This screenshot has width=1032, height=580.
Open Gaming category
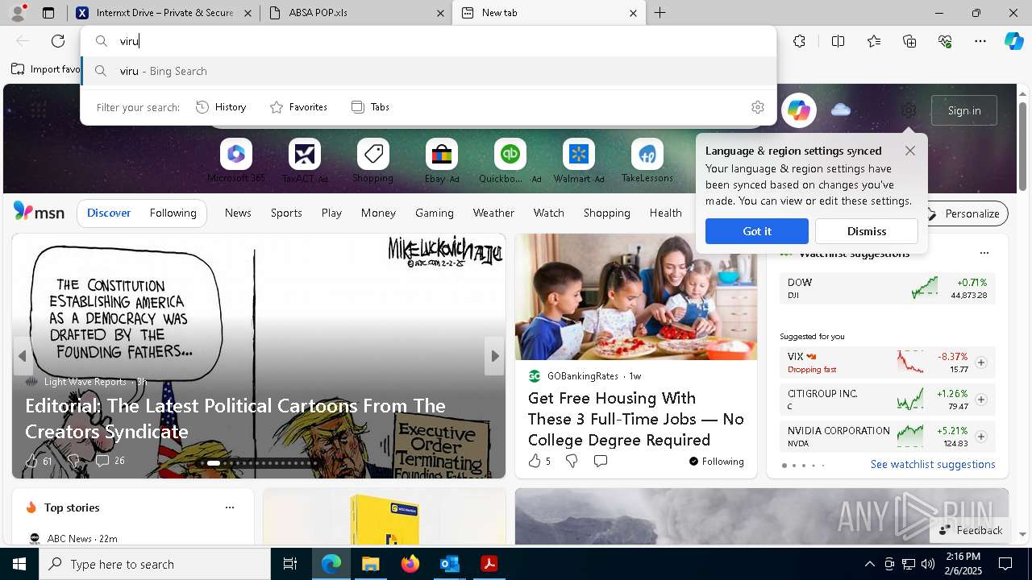435,213
